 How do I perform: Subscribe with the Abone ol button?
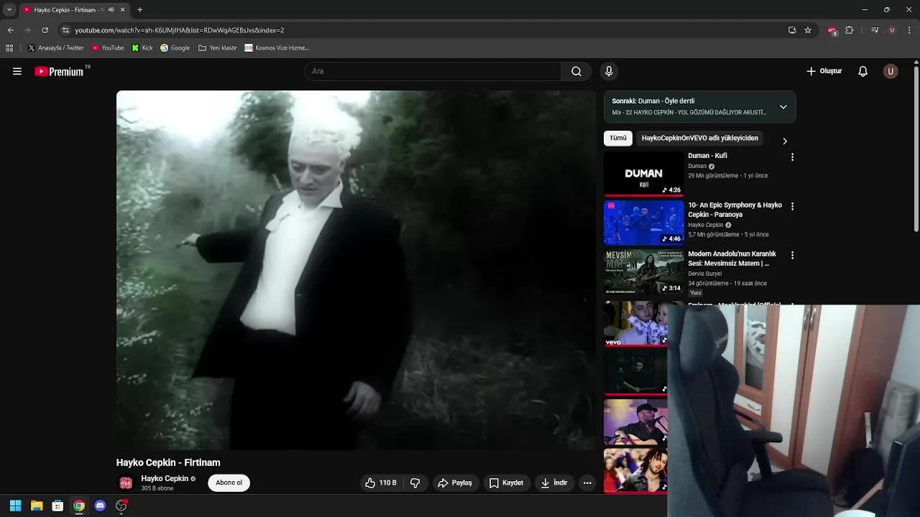pyautogui.click(x=229, y=483)
